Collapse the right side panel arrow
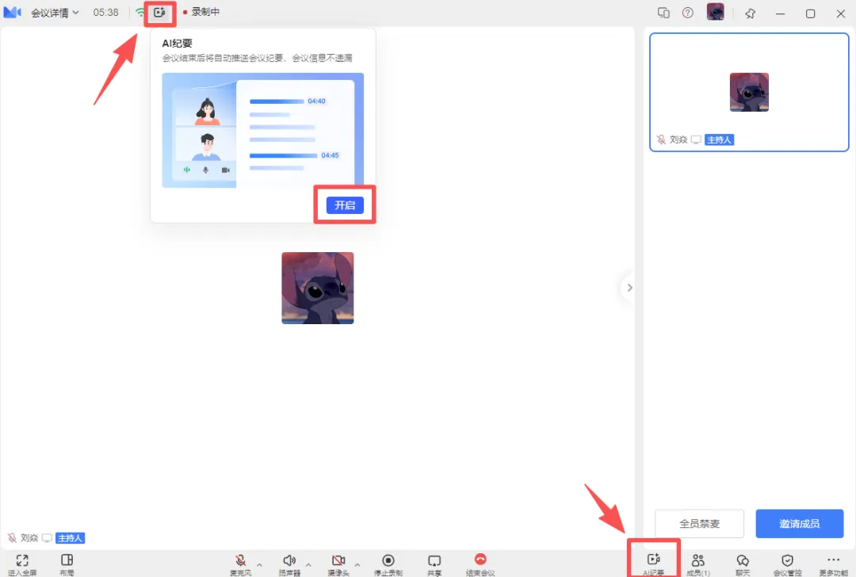This screenshot has width=856, height=577. (629, 288)
